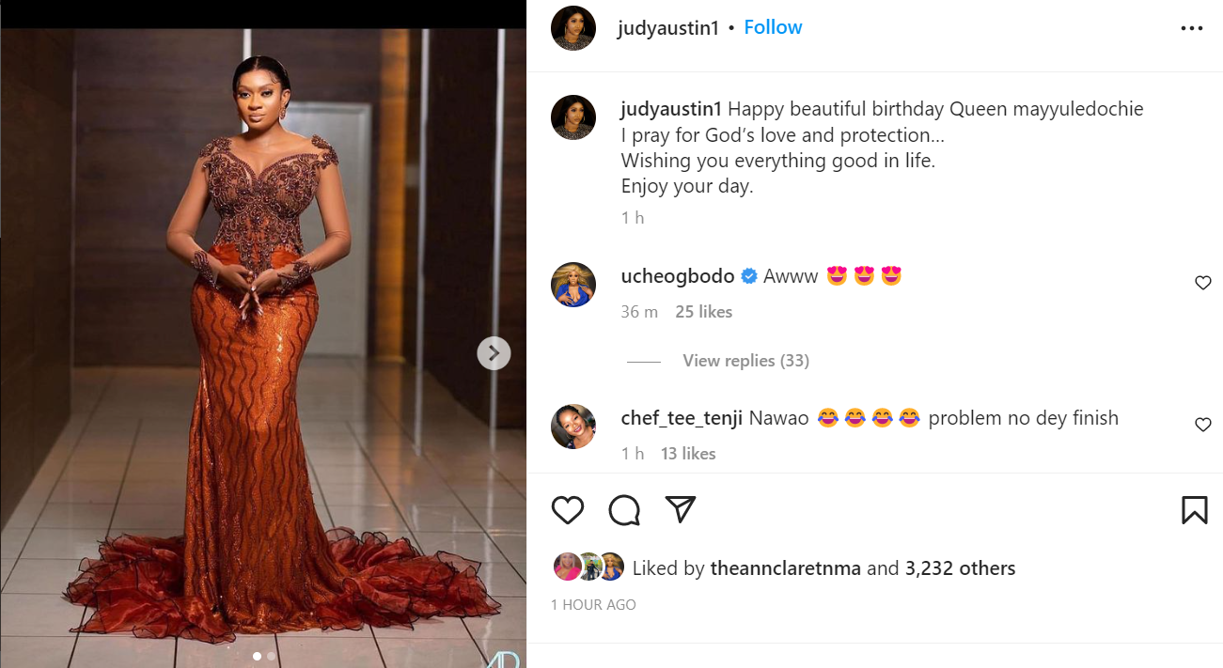Image resolution: width=1223 pixels, height=668 pixels.
Task: Open the comment icon below the photo
Action: 623,509
